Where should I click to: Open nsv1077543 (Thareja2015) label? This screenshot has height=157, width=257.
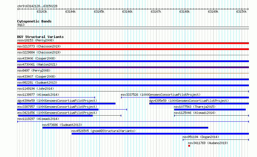(195, 107)
